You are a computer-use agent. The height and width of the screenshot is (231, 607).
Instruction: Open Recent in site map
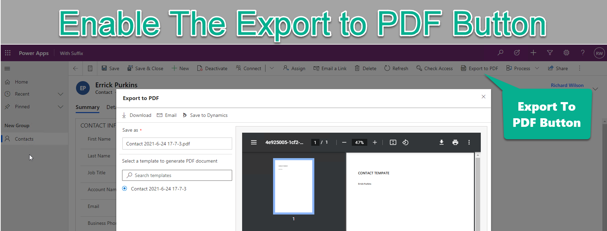(22, 94)
